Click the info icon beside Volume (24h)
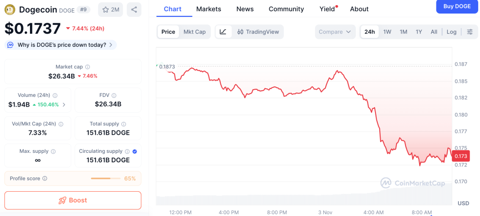This screenshot has width=480, height=216. (55, 95)
